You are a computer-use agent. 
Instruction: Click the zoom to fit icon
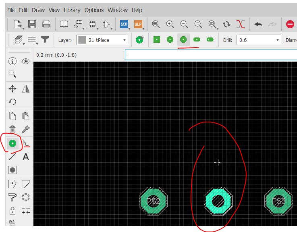point(156,24)
